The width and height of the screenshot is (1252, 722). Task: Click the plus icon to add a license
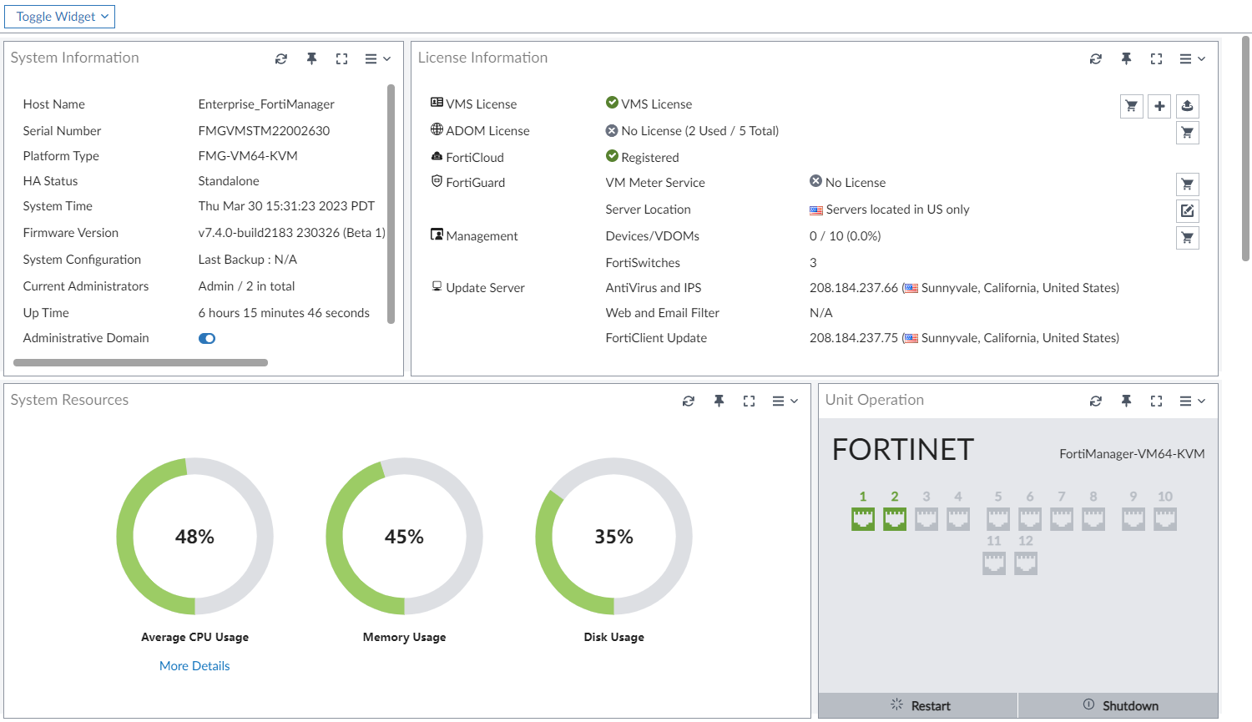[1159, 106]
